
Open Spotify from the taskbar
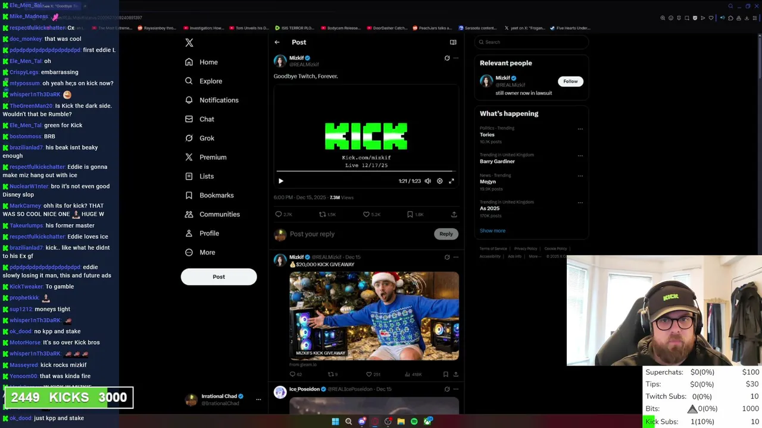(x=414, y=421)
